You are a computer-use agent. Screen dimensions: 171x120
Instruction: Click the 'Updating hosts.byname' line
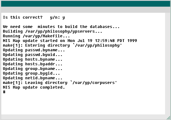(33, 59)
